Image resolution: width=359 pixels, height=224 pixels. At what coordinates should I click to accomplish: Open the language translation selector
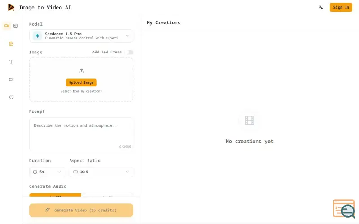click(x=321, y=7)
